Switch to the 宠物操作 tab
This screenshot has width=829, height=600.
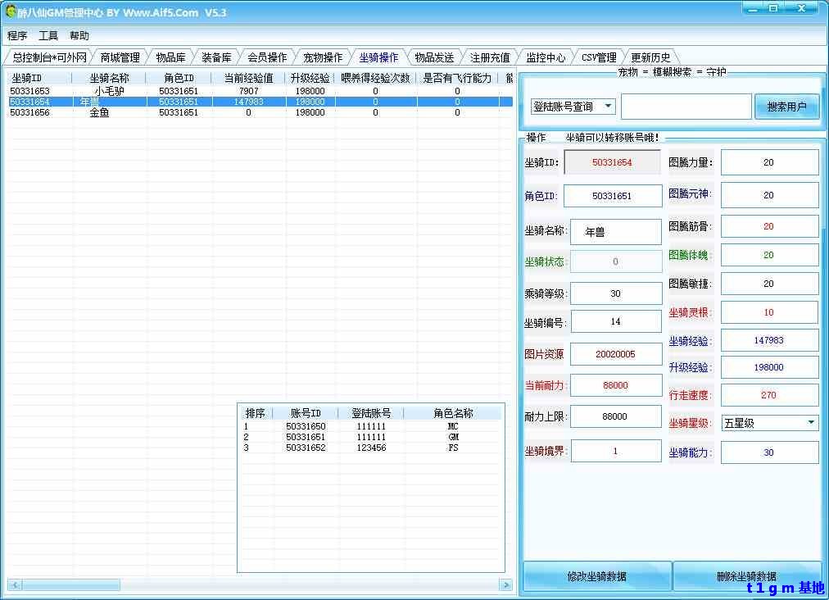[x=323, y=57]
